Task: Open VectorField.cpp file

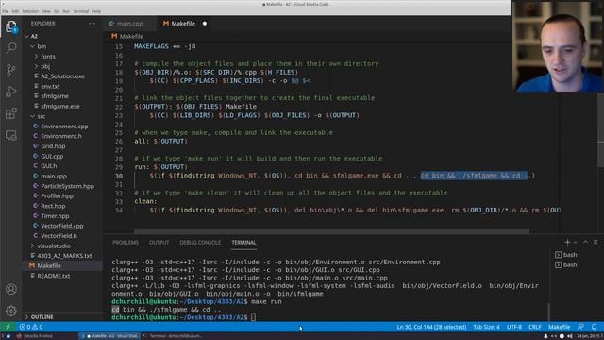Action: 61,226
